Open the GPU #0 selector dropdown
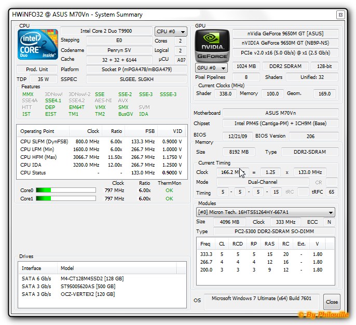 [x=211, y=68]
